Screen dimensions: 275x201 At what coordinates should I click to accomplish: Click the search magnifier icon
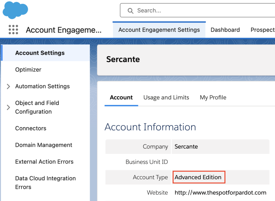pyautogui.click(x=131, y=11)
